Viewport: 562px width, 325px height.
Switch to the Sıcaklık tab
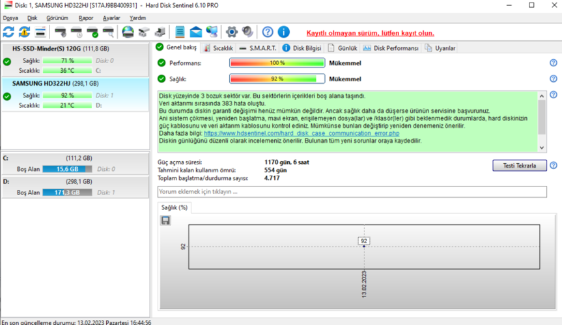(x=219, y=48)
